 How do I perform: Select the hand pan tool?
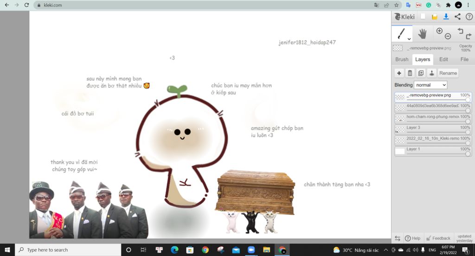click(422, 34)
